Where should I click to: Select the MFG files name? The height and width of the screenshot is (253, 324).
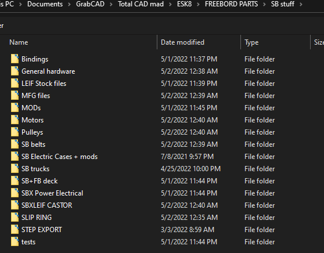coord(36,96)
